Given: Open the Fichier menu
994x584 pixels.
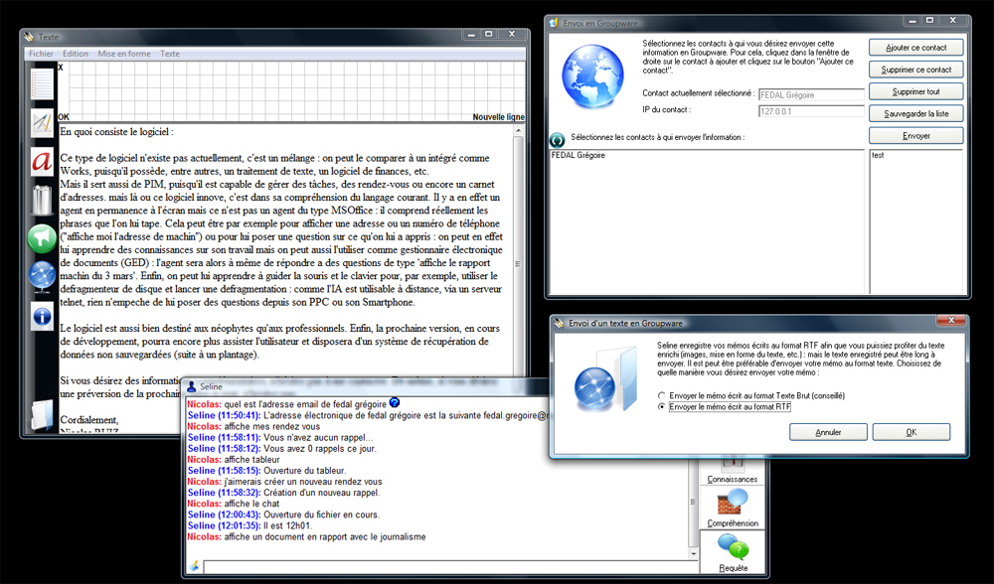Looking at the screenshot, I should pyautogui.click(x=41, y=54).
